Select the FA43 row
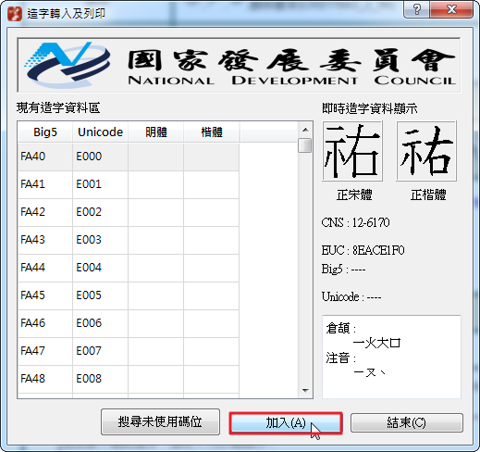480x452 pixels. (x=129, y=240)
